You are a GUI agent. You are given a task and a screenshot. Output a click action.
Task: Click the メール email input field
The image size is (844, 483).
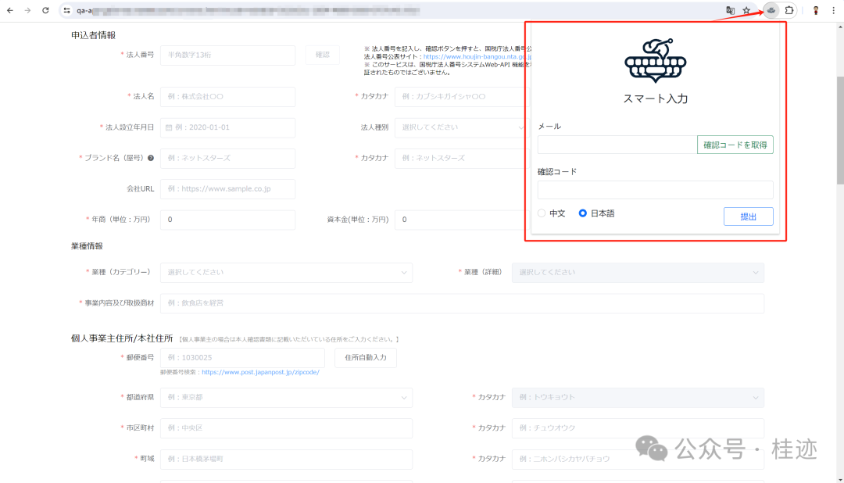[617, 145]
